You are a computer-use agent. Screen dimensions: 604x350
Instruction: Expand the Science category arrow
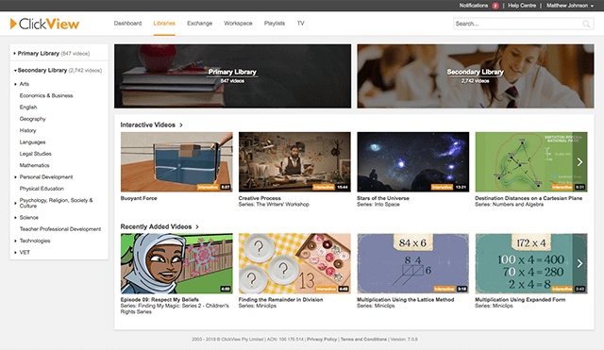[x=15, y=218]
